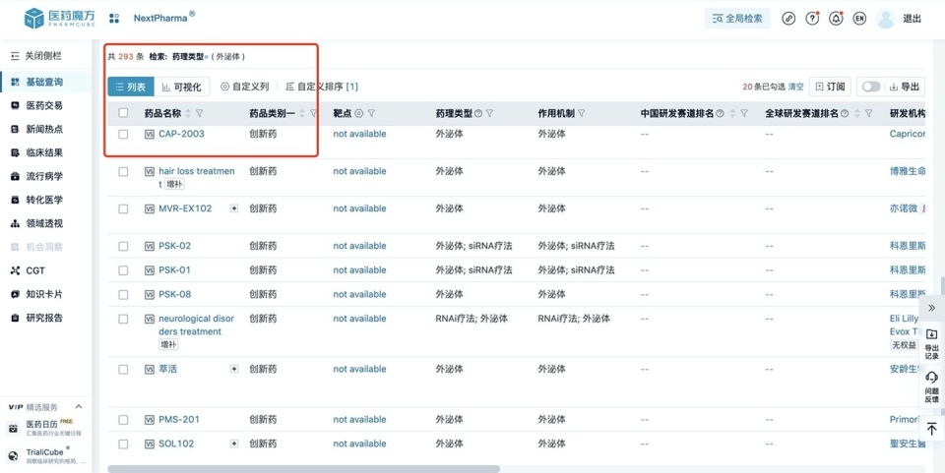Tick the checkbox for PSK-01
945x473 pixels.
(x=124, y=270)
